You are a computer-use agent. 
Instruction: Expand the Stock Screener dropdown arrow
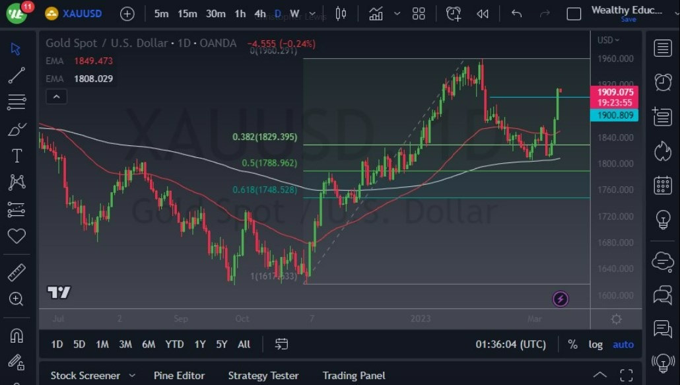[132, 376]
